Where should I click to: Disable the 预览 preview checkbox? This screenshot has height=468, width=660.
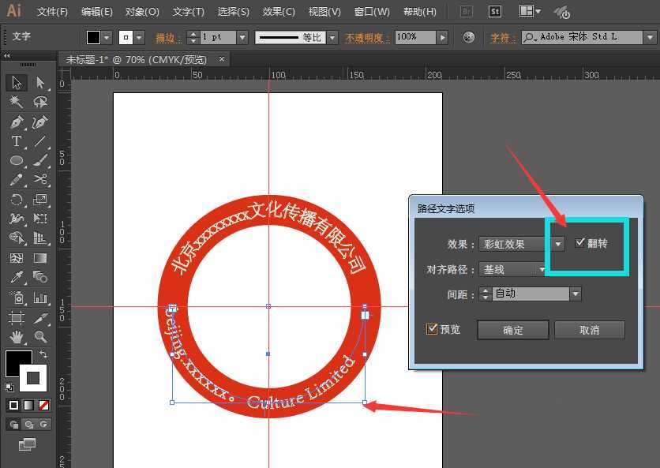tap(431, 329)
